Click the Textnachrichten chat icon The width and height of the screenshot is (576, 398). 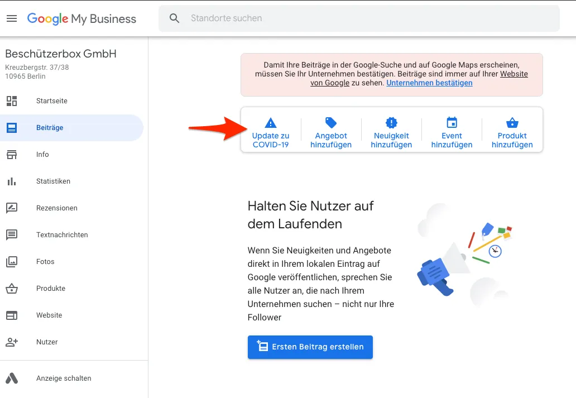click(x=12, y=235)
